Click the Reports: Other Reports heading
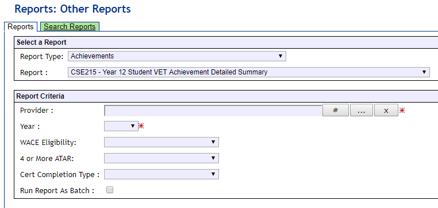Screen dimensions: 438x208 [72, 9]
